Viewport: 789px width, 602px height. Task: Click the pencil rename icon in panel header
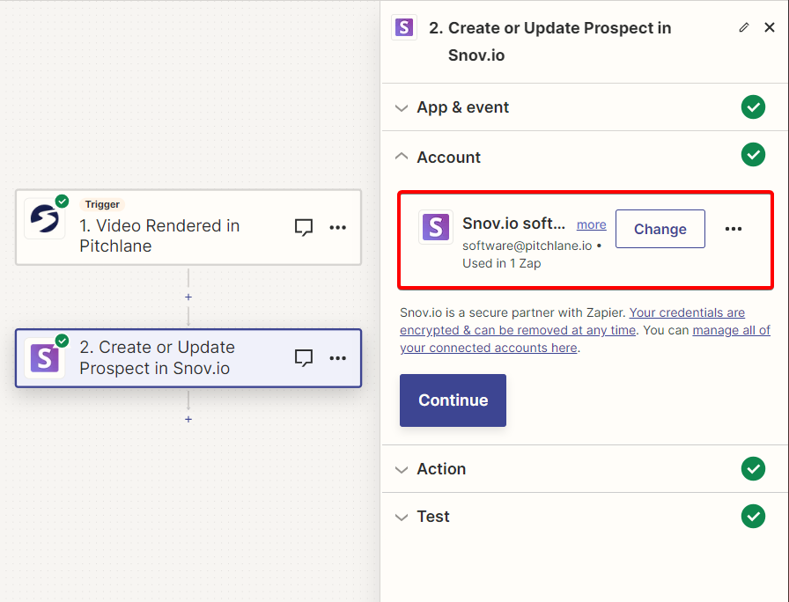744,27
